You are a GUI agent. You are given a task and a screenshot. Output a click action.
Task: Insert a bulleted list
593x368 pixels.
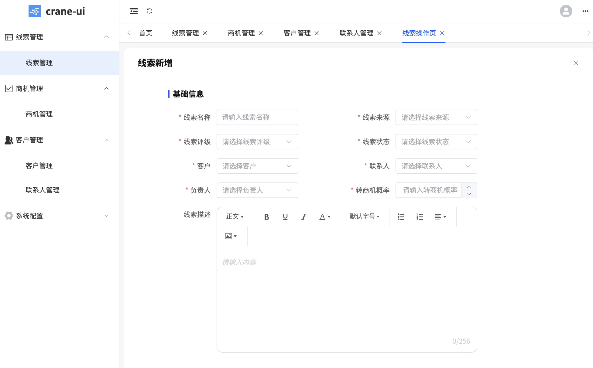[401, 217]
